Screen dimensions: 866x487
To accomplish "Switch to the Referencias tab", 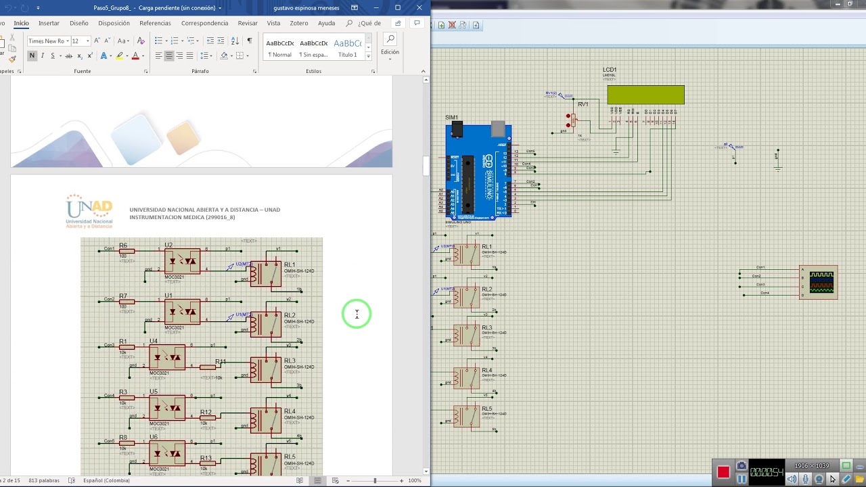I will [155, 23].
